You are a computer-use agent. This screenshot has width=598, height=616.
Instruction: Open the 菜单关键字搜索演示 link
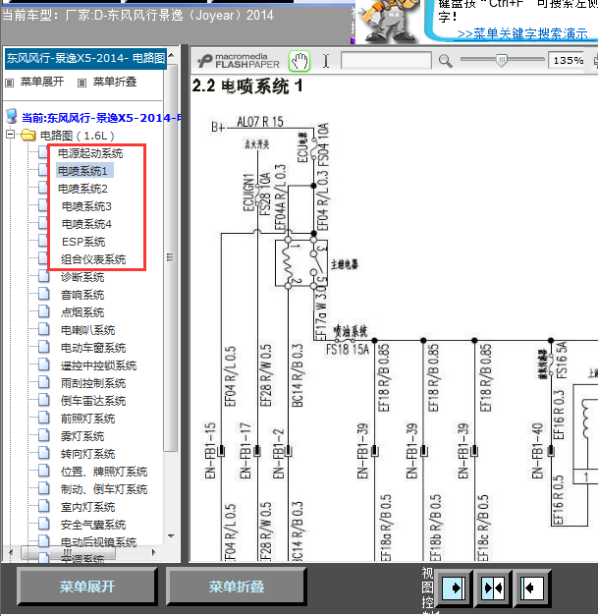pyautogui.click(x=522, y=33)
